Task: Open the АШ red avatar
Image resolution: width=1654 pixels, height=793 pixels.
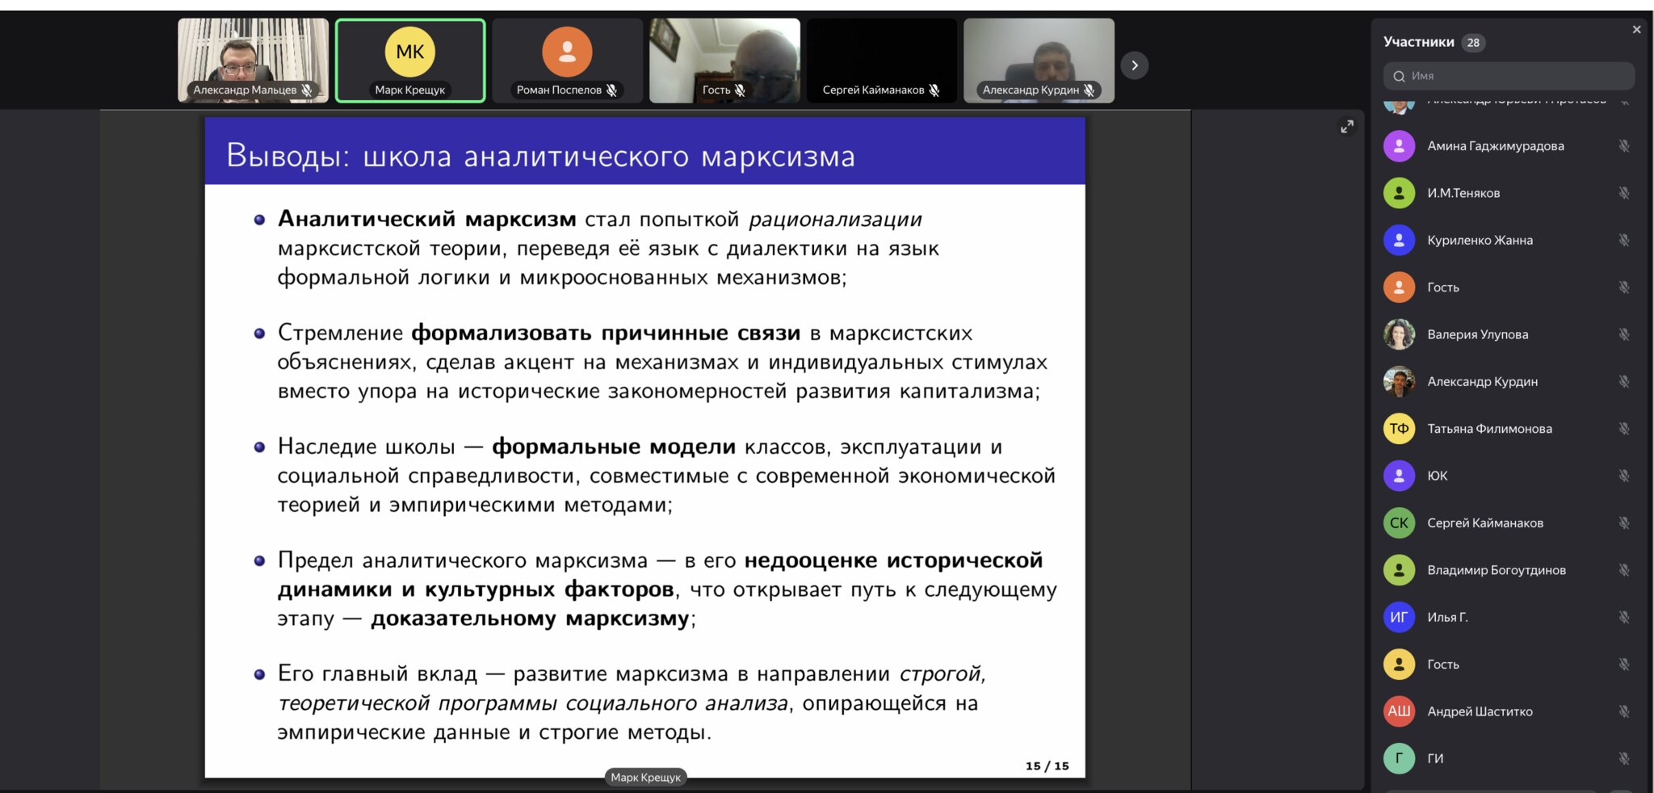Action: (1399, 711)
